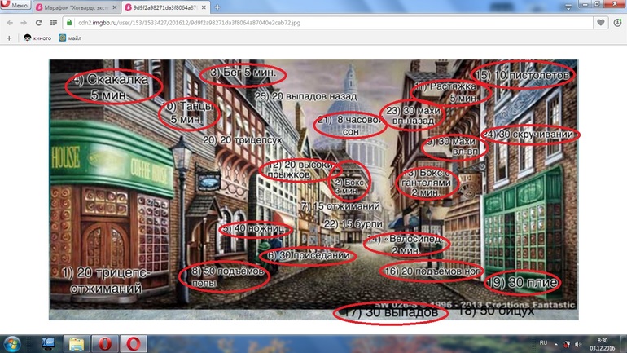627x353 pixels.
Task: Open Windows Explorer from the taskbar
Action: pos(76,344)
